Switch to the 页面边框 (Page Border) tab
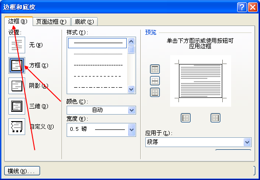 click(x=51, y=22)
